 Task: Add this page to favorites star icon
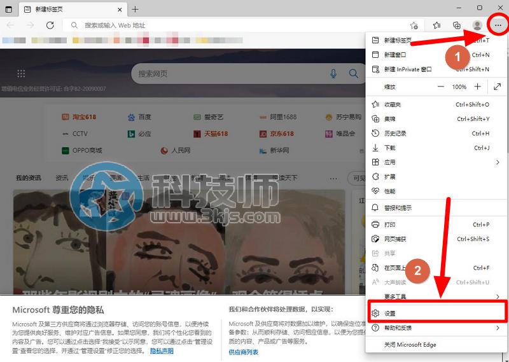coord(414,25)
